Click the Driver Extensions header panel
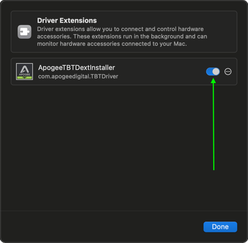 [x=124, y=32]
